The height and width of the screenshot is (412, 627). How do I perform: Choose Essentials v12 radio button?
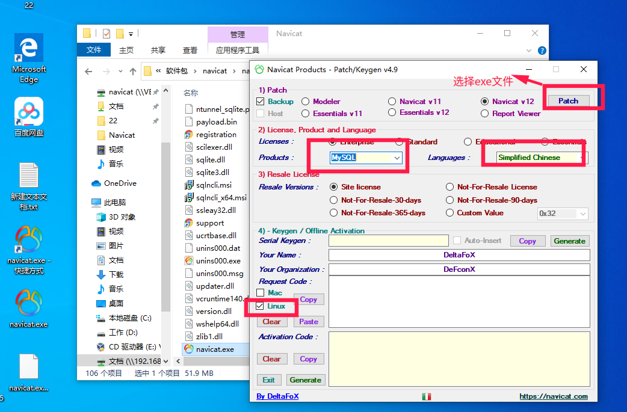point(392,112)
